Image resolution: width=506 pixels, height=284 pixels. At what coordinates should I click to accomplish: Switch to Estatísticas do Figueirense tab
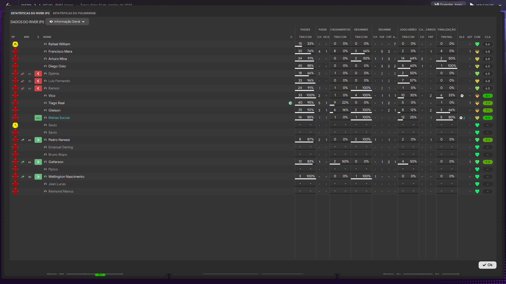point(74,13)
